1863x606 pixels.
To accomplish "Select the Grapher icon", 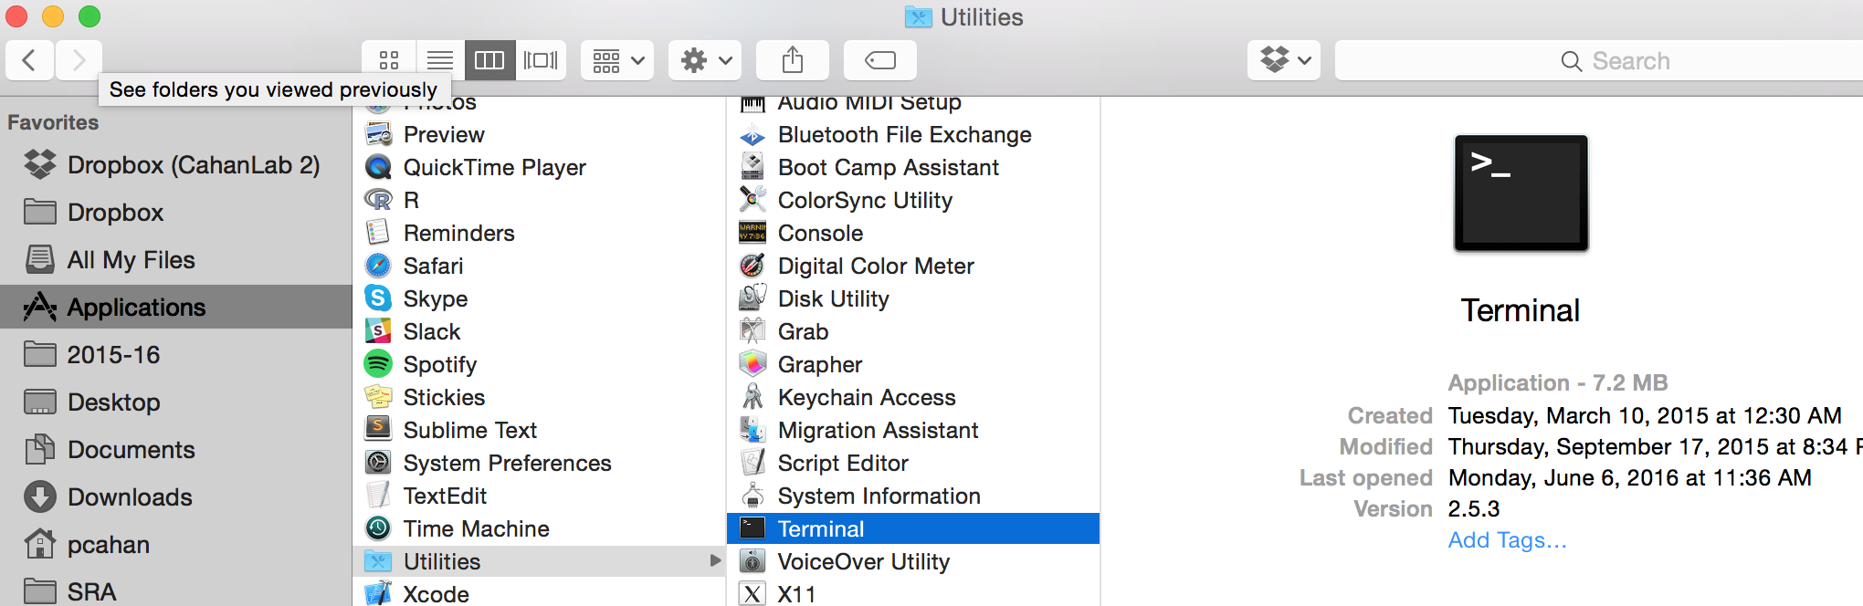I will pyautogui.click(x=753, y=364).
